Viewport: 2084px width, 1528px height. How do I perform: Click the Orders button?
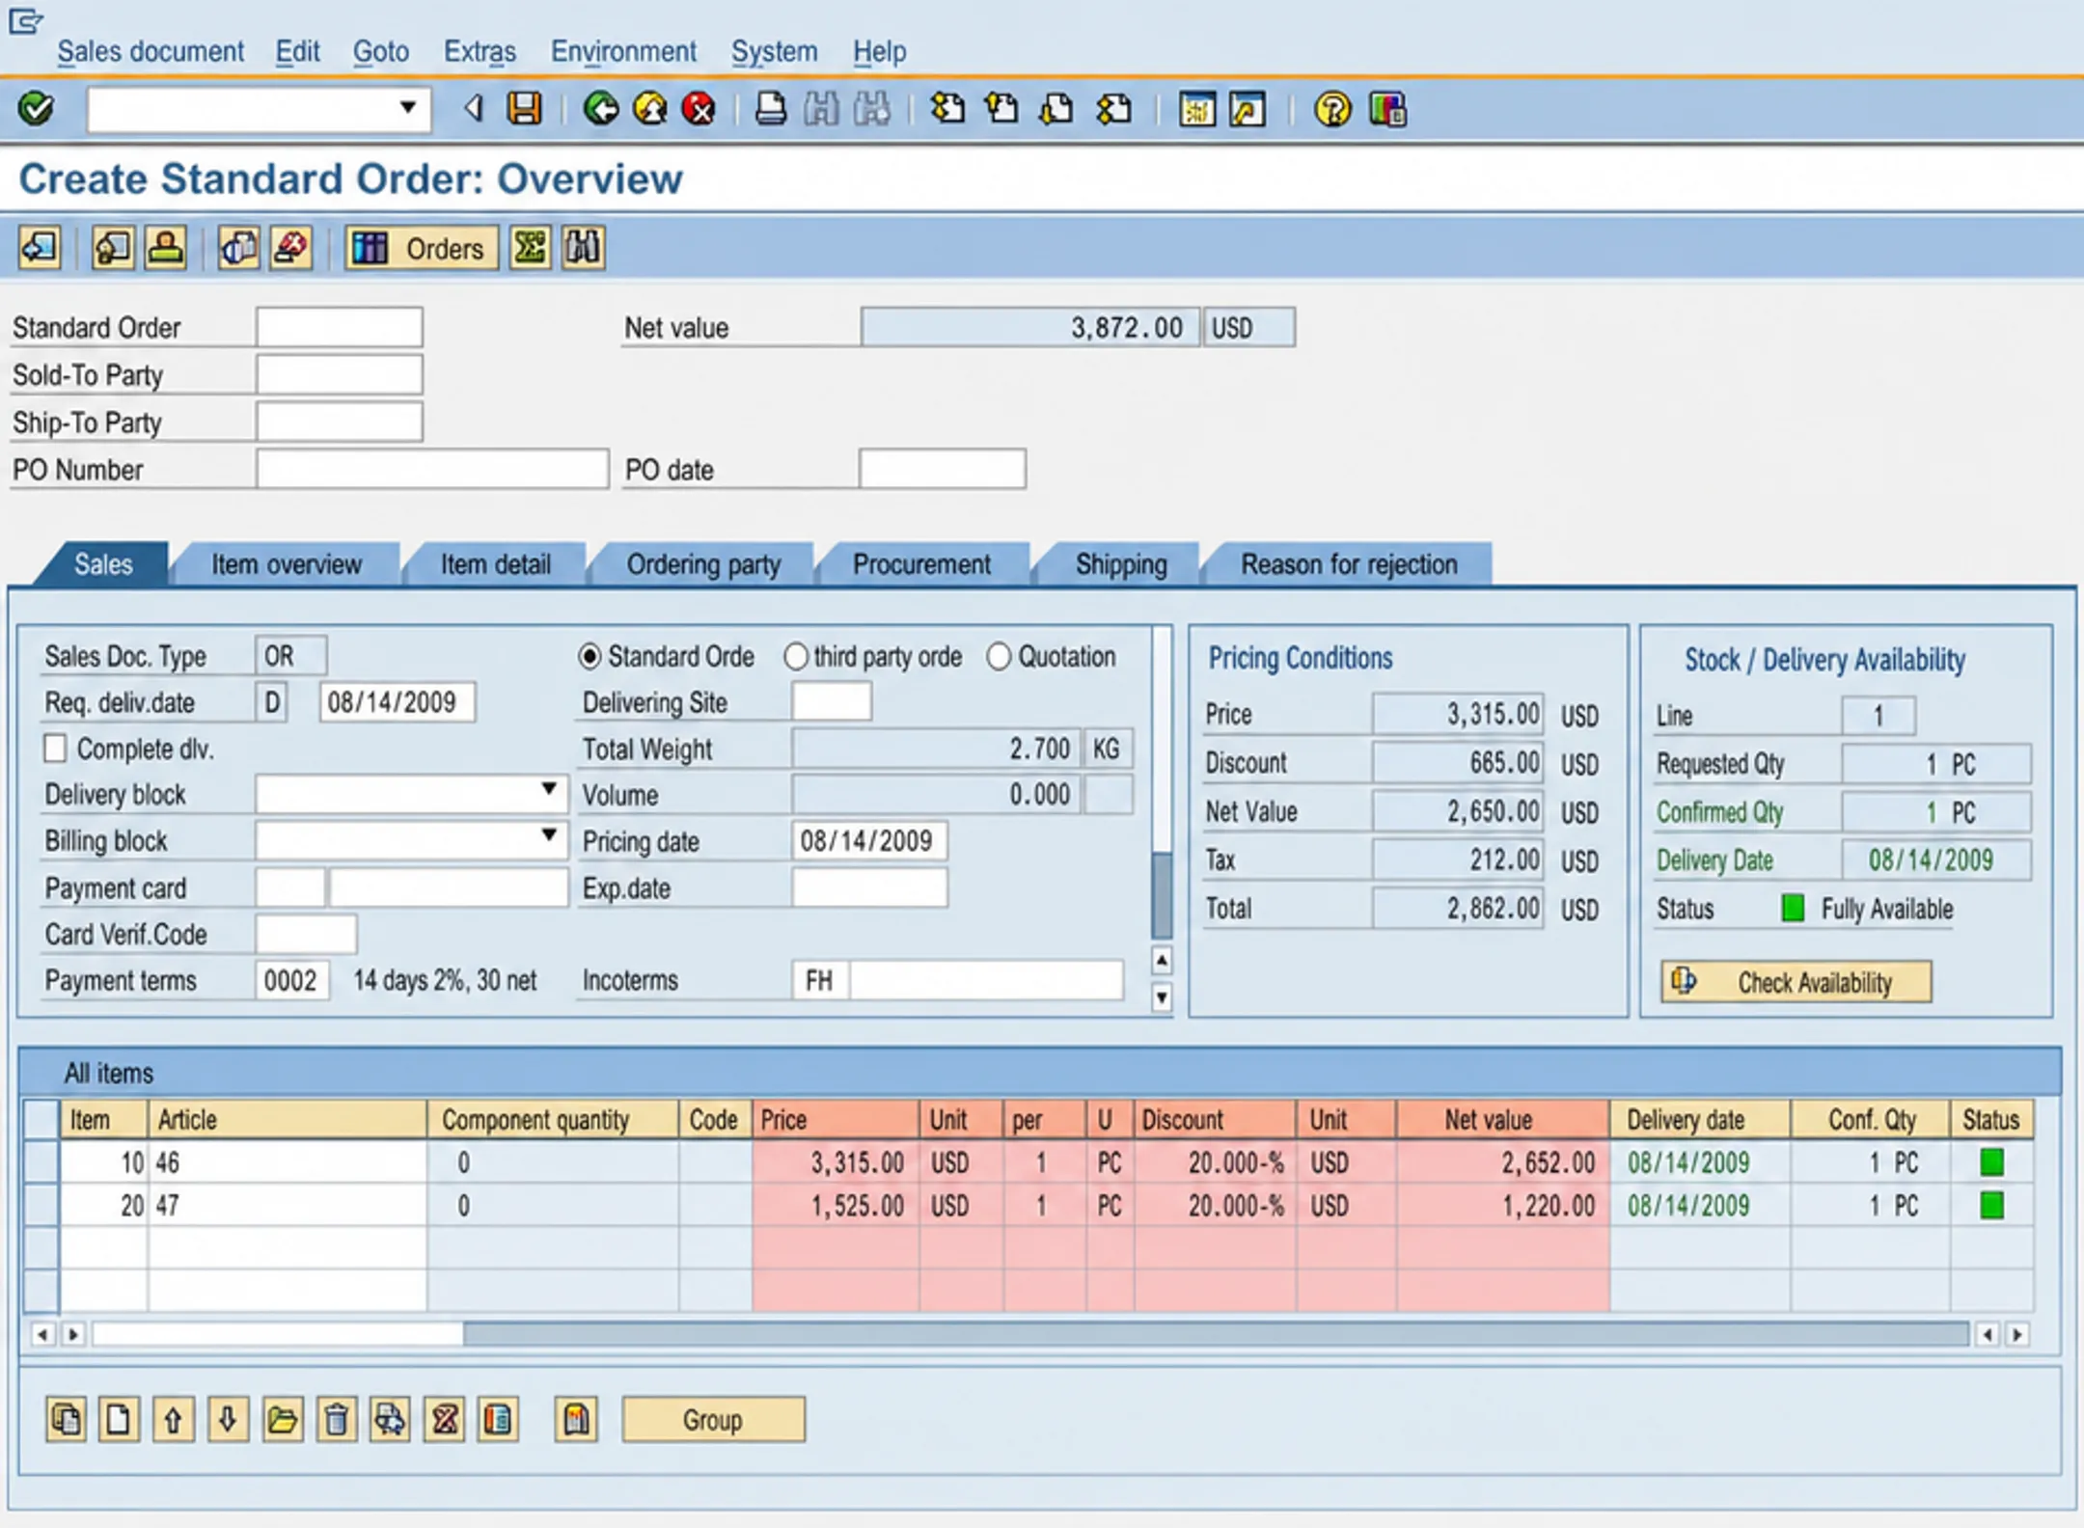pos(422,248)
